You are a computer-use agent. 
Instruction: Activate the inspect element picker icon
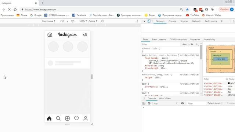point(144,21)
